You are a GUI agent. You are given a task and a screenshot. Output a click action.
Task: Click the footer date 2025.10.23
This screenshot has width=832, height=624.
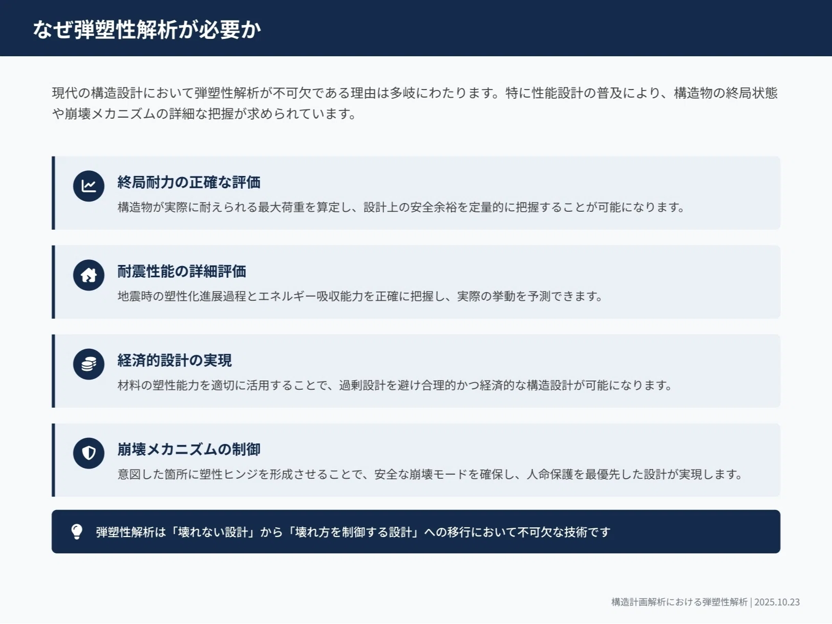click(x=777, y=602)
